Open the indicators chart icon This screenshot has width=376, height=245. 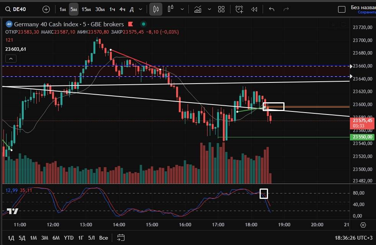(x=198, y=9)
